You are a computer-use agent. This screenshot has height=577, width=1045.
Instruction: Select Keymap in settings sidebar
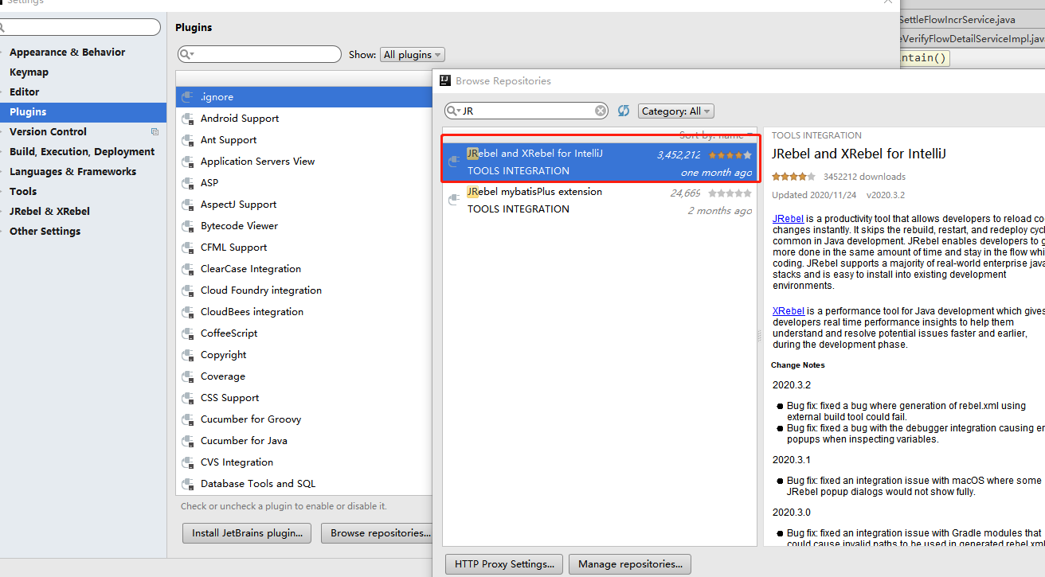[29, 72]
